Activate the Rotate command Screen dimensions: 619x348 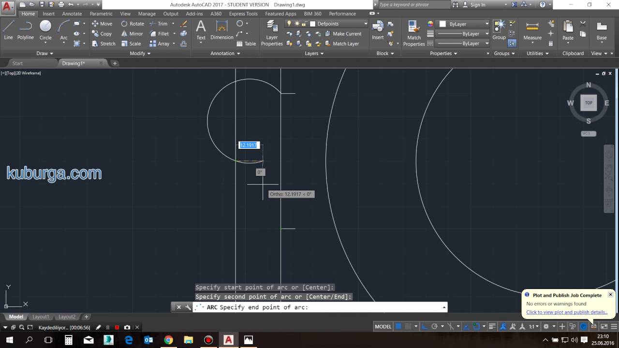[x=133, y=24]
